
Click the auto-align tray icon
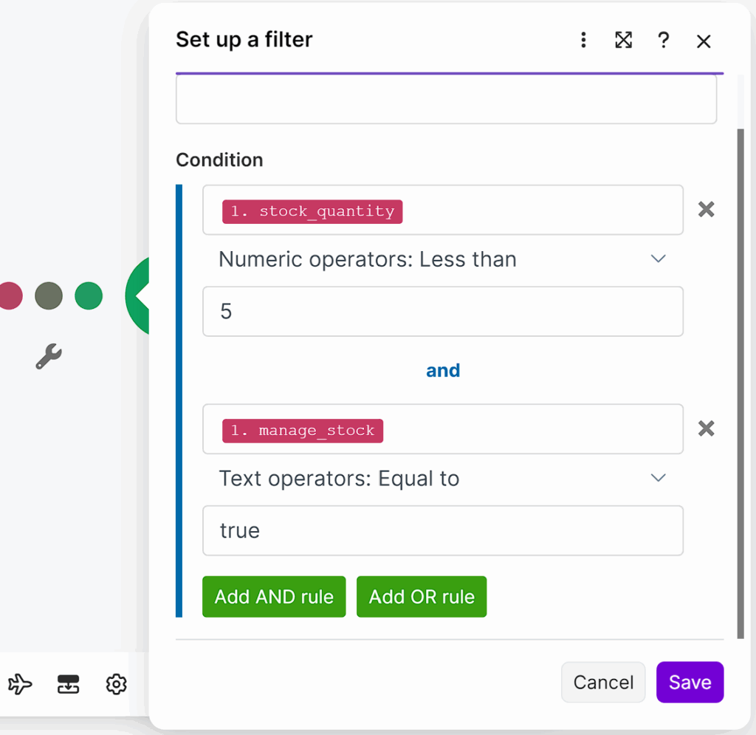(69, 685)
